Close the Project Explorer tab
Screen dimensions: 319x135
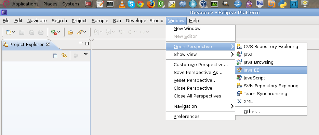coord(48,44)
